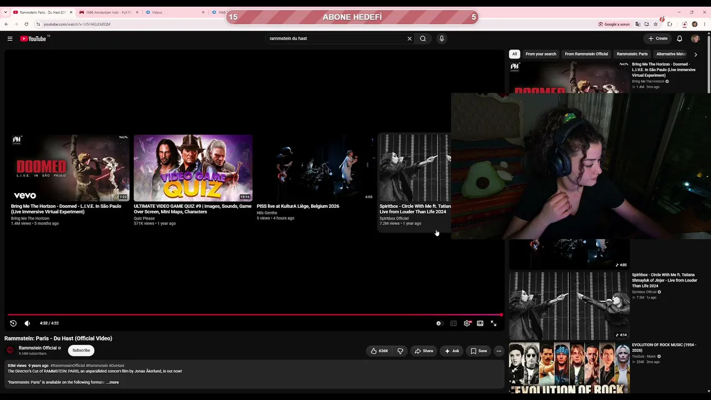Save the video to a playlist

pyautogui.click(x=478, y=351)
